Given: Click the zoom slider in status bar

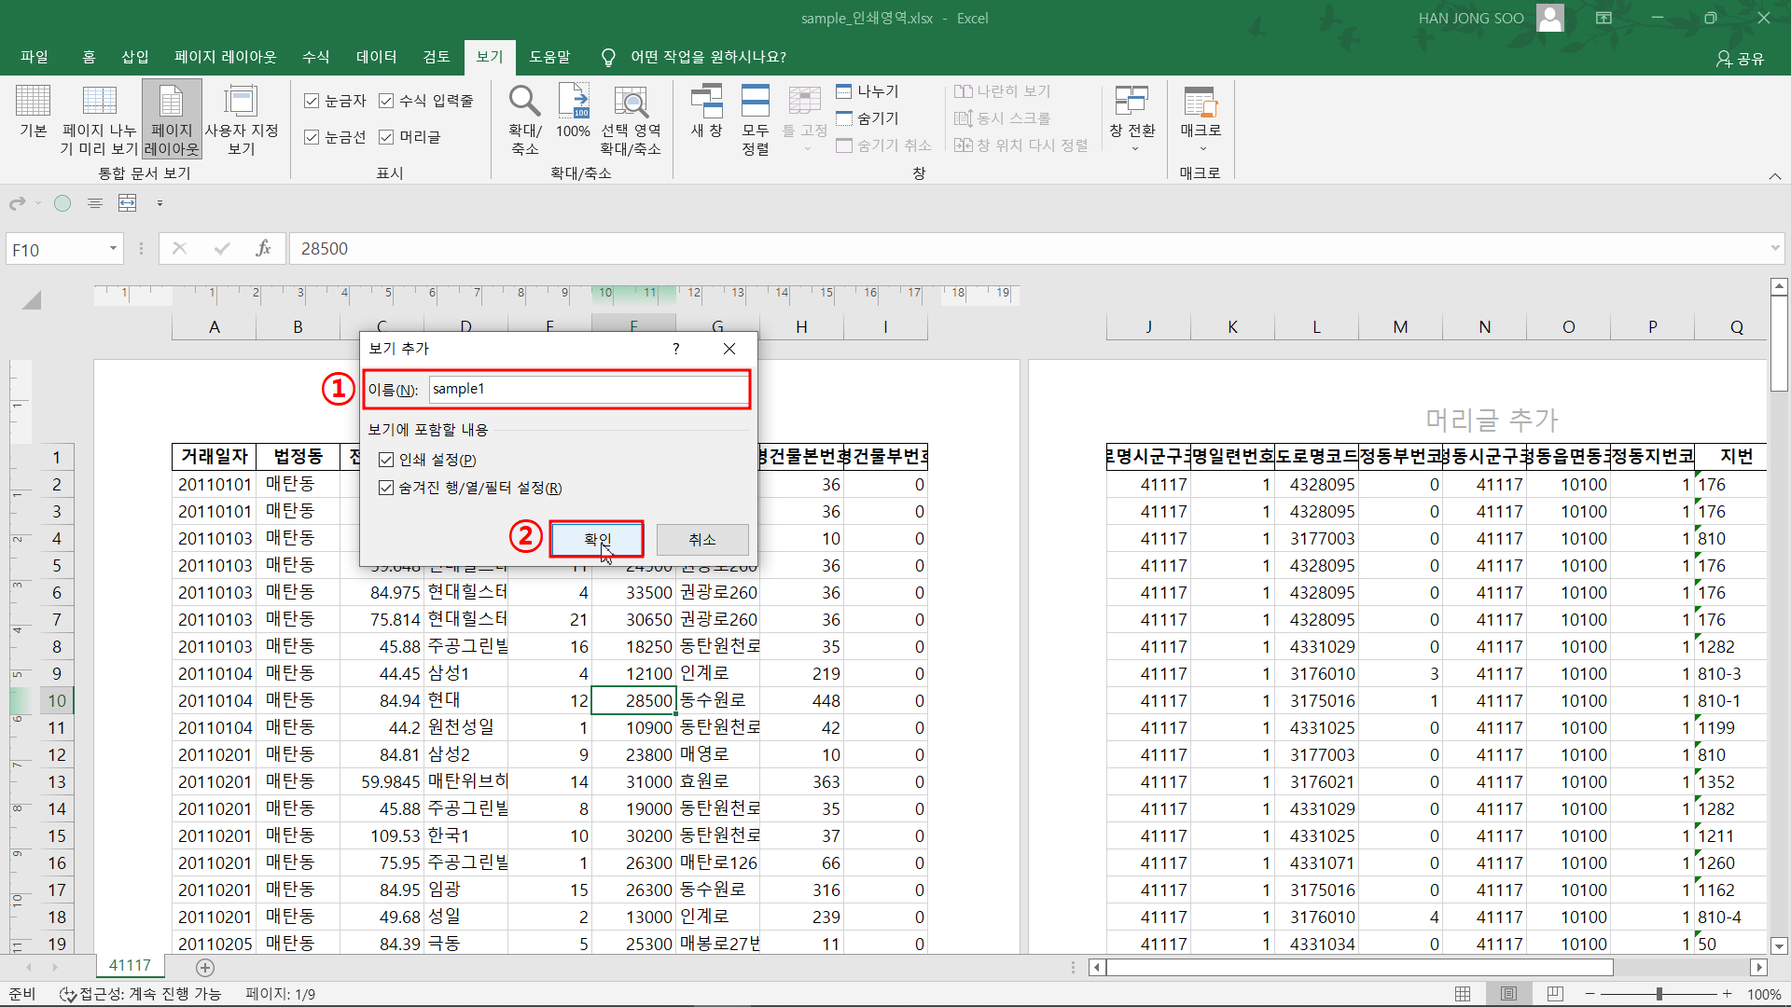Looking at the screenshot, I should (x=1659, y=994).
